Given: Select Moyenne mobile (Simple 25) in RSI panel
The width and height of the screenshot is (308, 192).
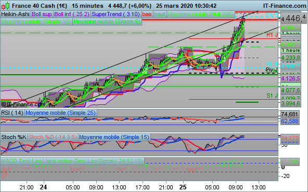Looking at the screenshot, I should point(60,113).
